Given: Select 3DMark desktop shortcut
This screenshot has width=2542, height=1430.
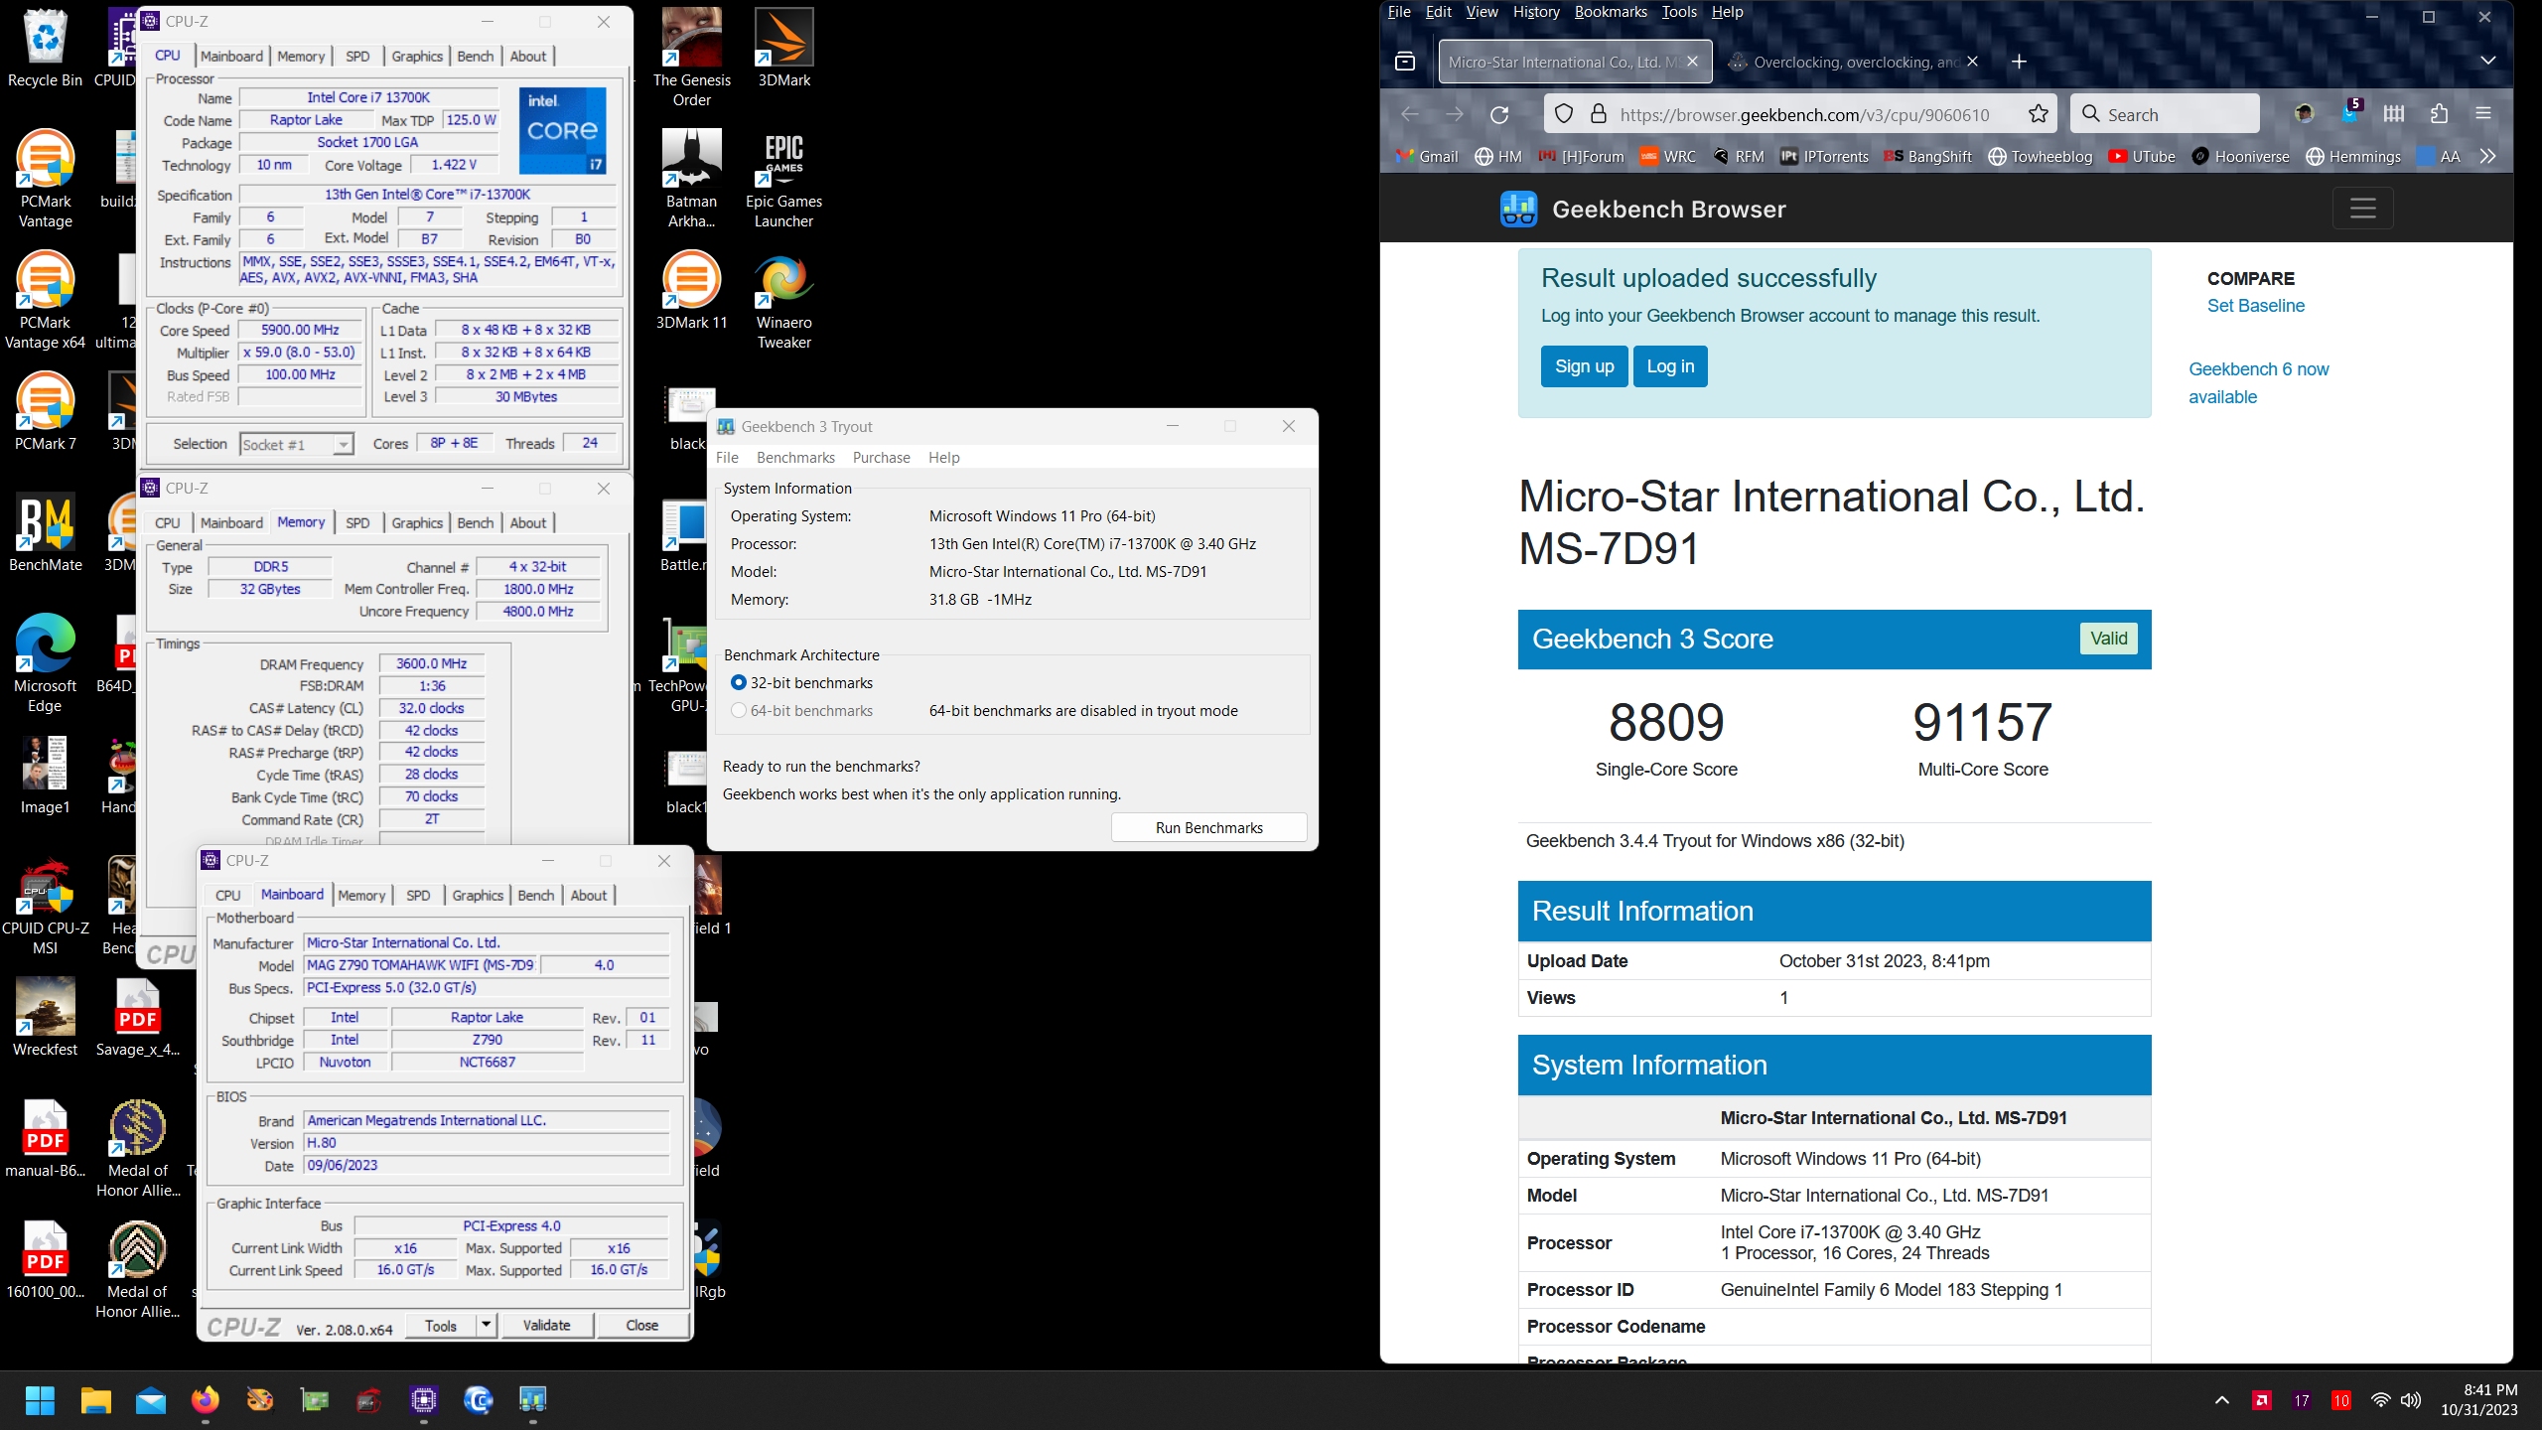Looking at the screenshot, I should pos(783,49).
